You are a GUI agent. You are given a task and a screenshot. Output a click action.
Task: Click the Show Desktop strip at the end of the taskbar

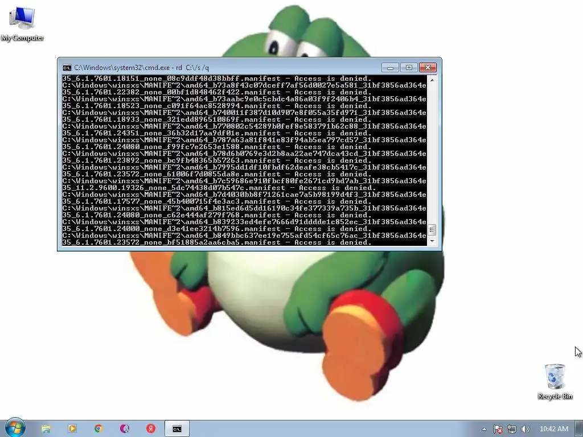[579, 429]
